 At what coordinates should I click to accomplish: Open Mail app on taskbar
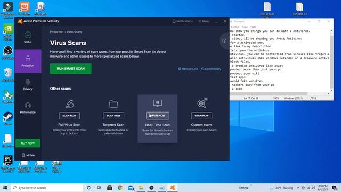pos(131,188)
